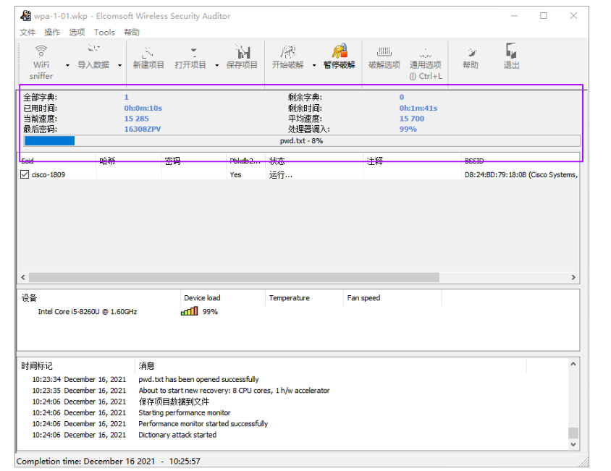Click the Pbkdb2 column header

coord(245,161)
